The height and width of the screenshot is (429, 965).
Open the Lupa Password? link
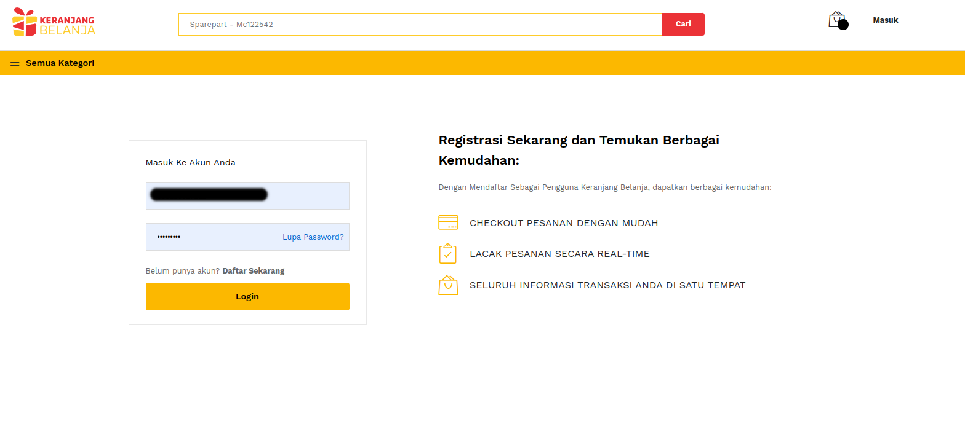pyautogui.click(x=313, y=237)
